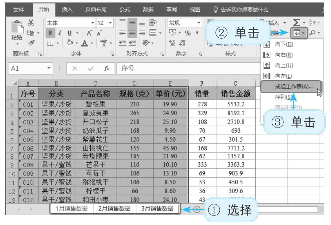Switch to the 2月销售数据 sheet tab
Viewport: 331px width, 225px height.
pyautogui.click(x=114, y=208)
